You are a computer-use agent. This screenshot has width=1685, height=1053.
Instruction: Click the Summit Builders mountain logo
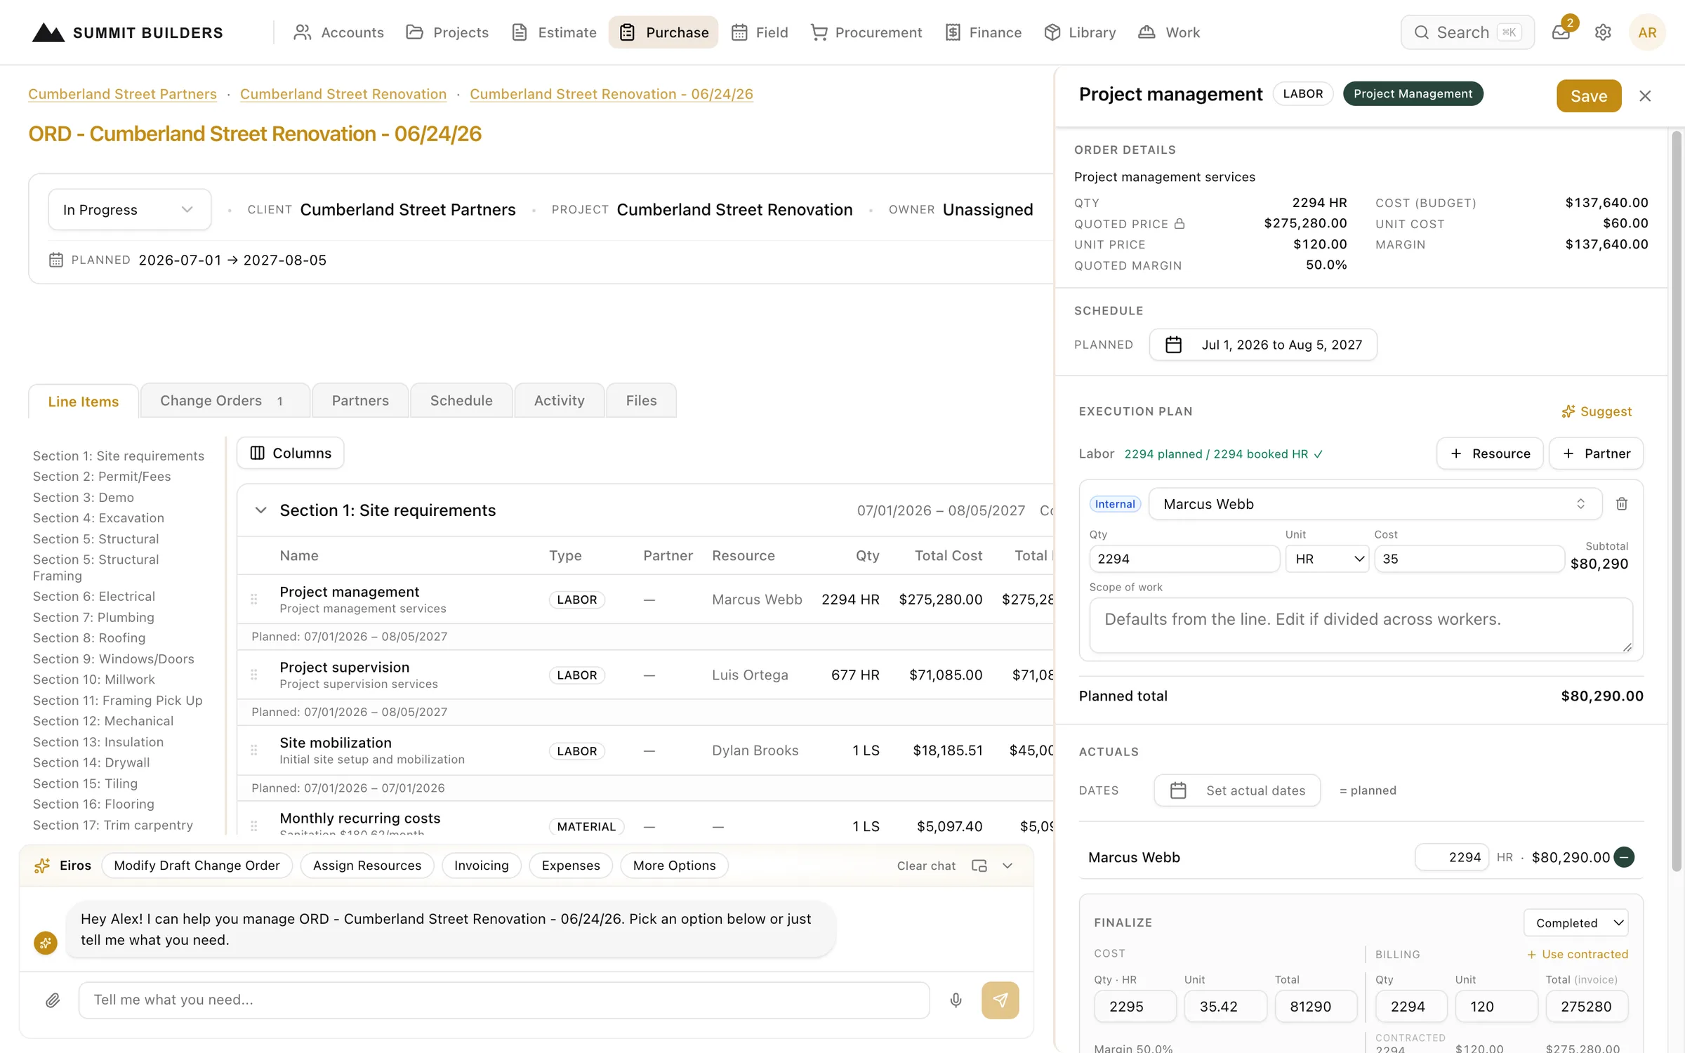click(x=48, y=32)
